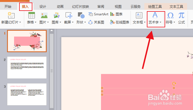
Task: Expand the 图片 dropdown arrow
Action: (48, 22)
